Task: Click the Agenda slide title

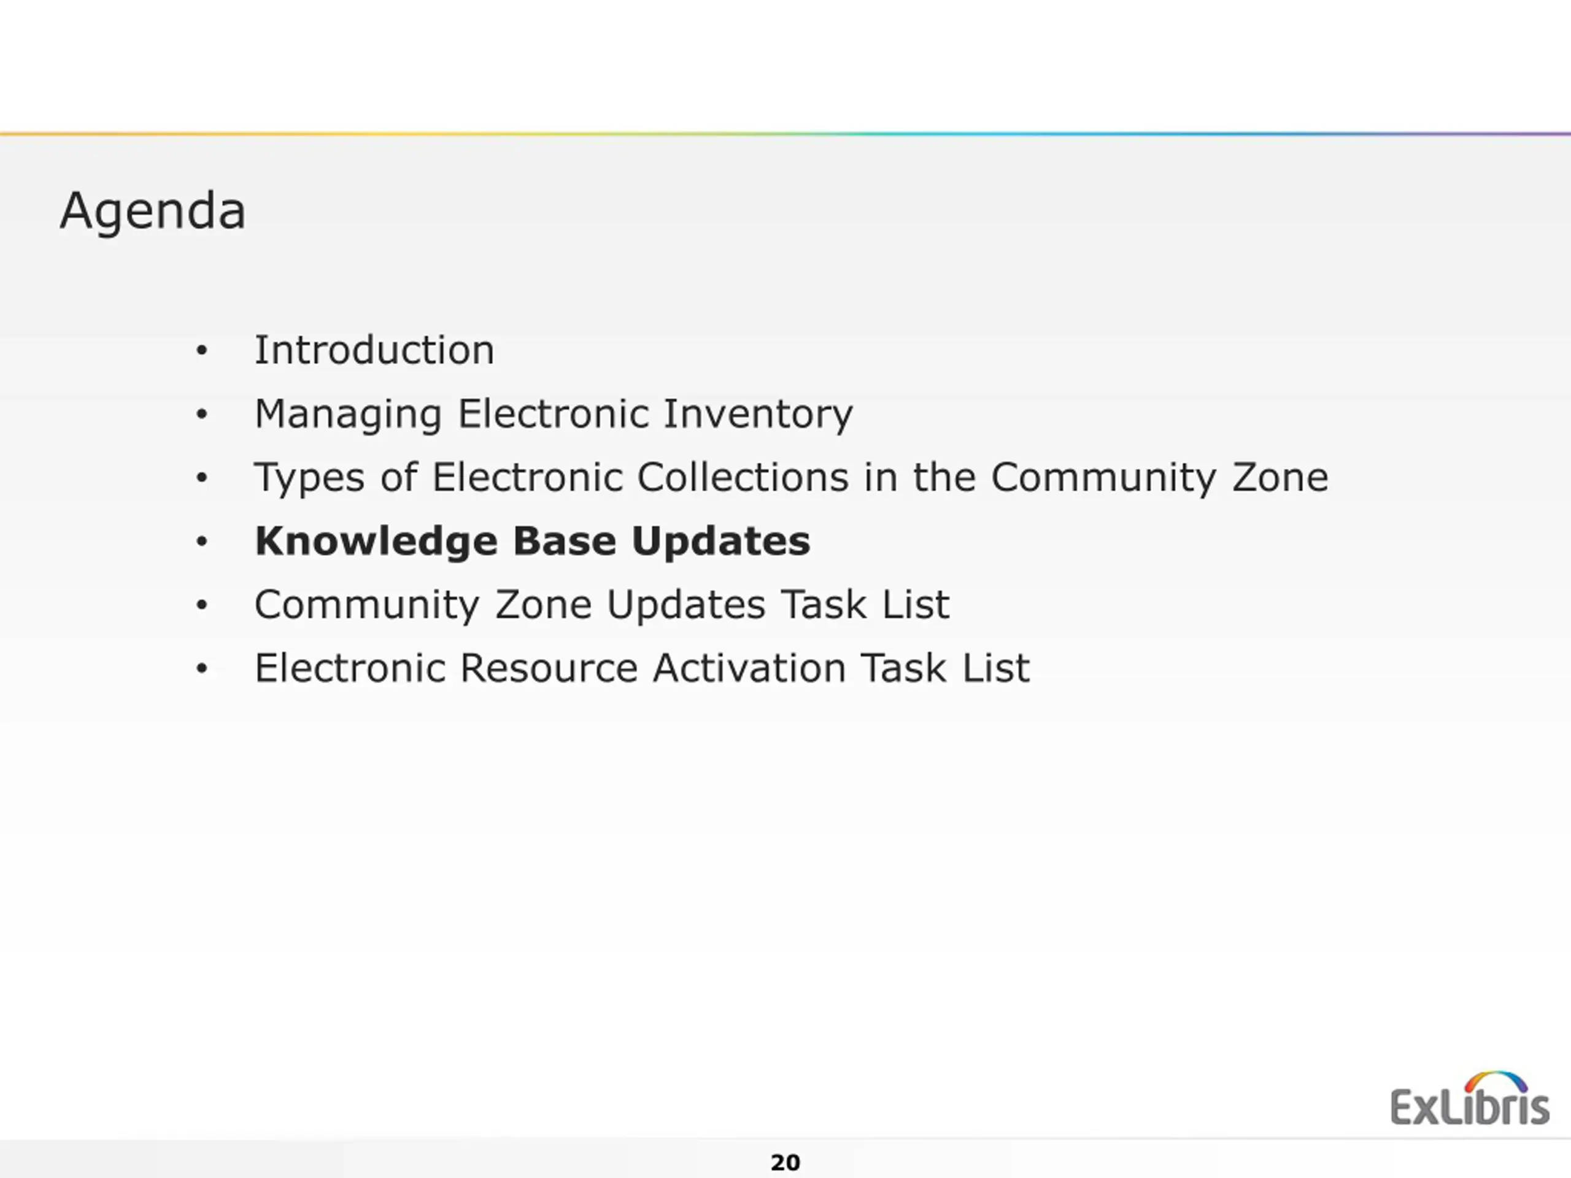Action: pyautogui.click(x=153, y=212)
